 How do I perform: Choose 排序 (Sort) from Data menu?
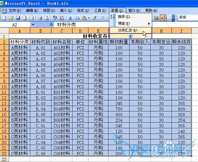pos(131,17)
